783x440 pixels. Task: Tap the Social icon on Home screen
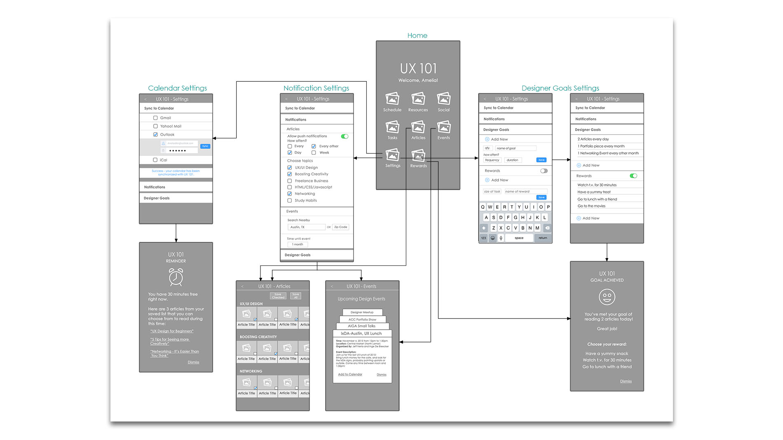[444, 99]
